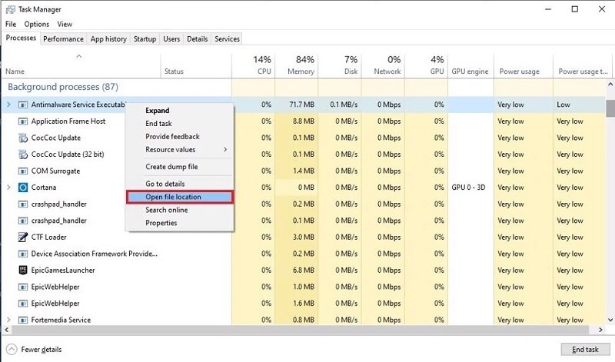The height and width of the screenshot is (362, 615).
Task: Sort by the CPU column header
Action: pyautogui.click(x=254, y=65)
